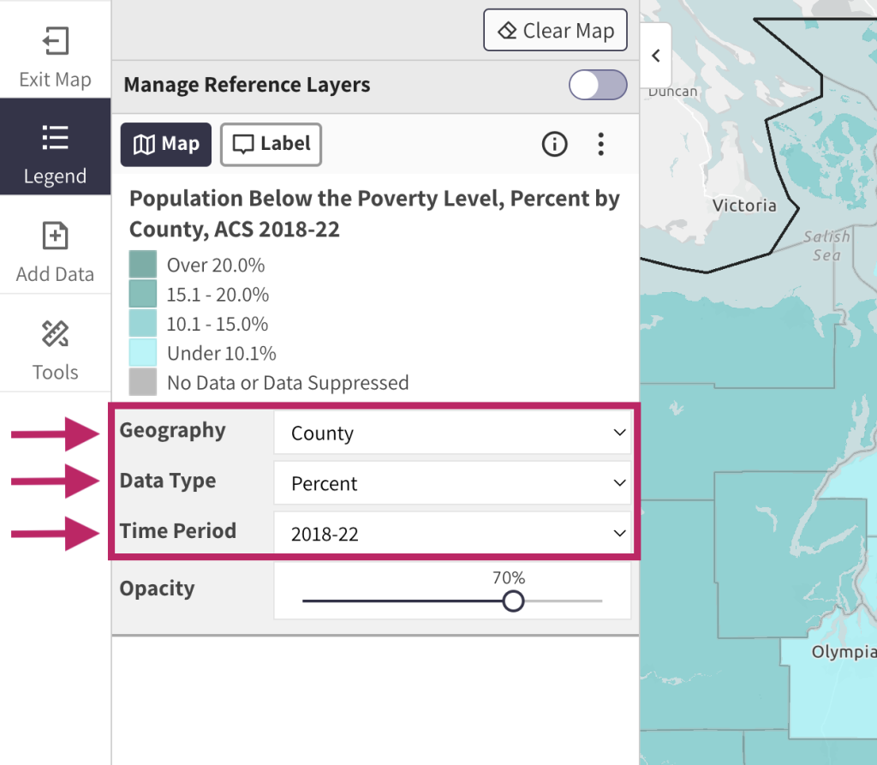Select the Map tab
877x765 pixels.
(165, 145)
